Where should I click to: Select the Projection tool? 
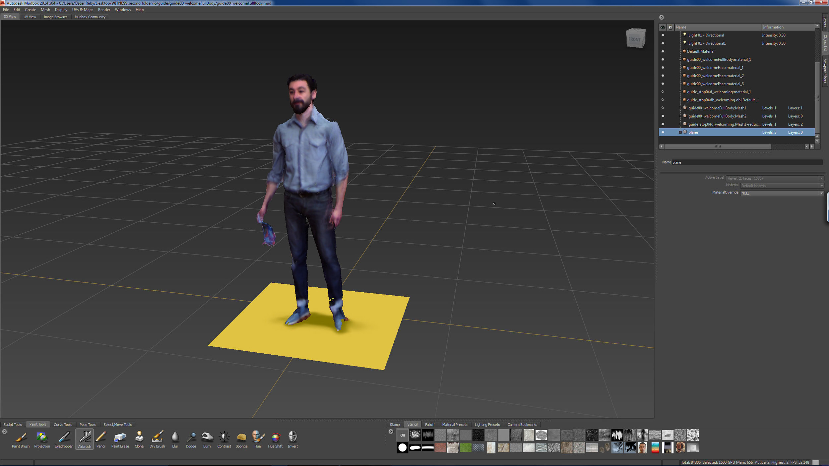point(42,439)
